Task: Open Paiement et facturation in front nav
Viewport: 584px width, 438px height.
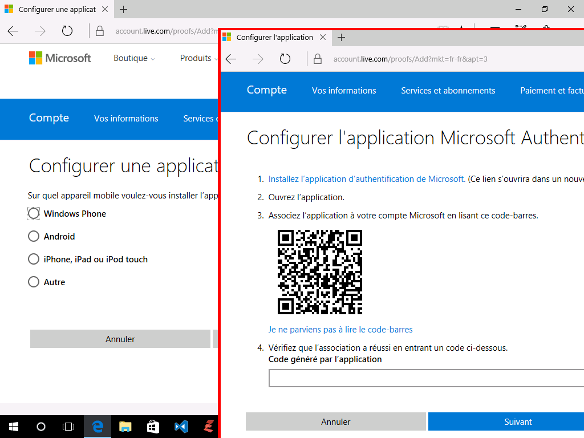Action: [x=552, y=91]
